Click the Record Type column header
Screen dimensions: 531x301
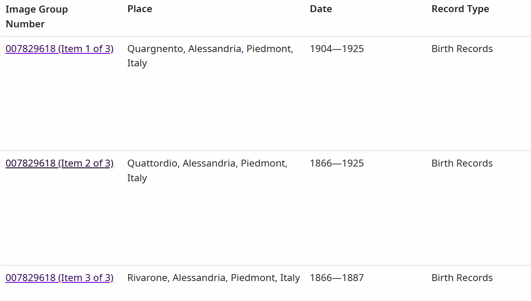pos(460,9)
